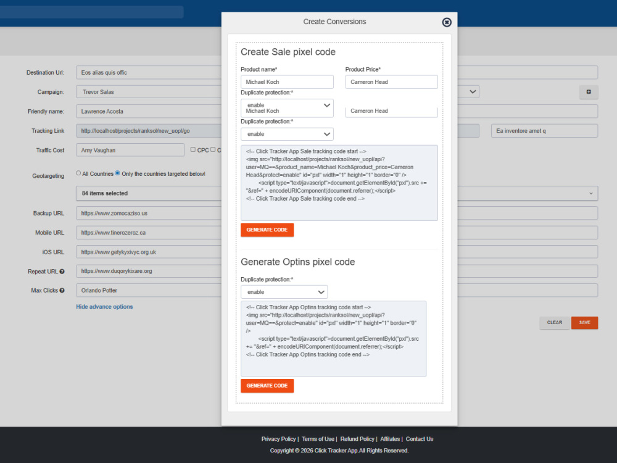Generate the Optins pixel code
617x463 pixels.
(x=267, y=386)
